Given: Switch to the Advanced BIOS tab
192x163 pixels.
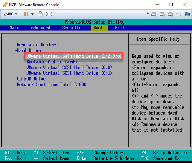Looking at the screenshot, I should [41, 28].
